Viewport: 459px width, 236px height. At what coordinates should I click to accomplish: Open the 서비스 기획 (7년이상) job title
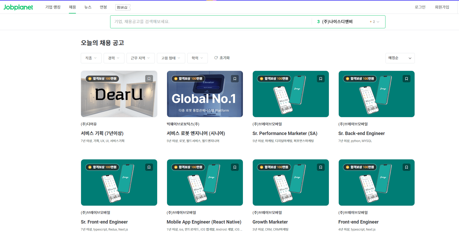102,133
